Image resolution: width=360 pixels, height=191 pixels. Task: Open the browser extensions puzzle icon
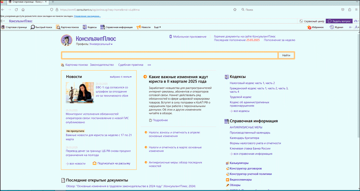(349, 10)
